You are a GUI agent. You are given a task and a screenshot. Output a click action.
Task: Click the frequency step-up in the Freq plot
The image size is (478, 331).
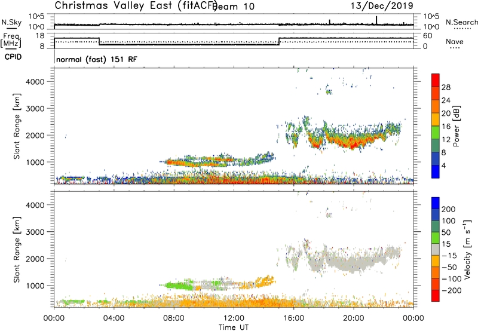[279, 41]
